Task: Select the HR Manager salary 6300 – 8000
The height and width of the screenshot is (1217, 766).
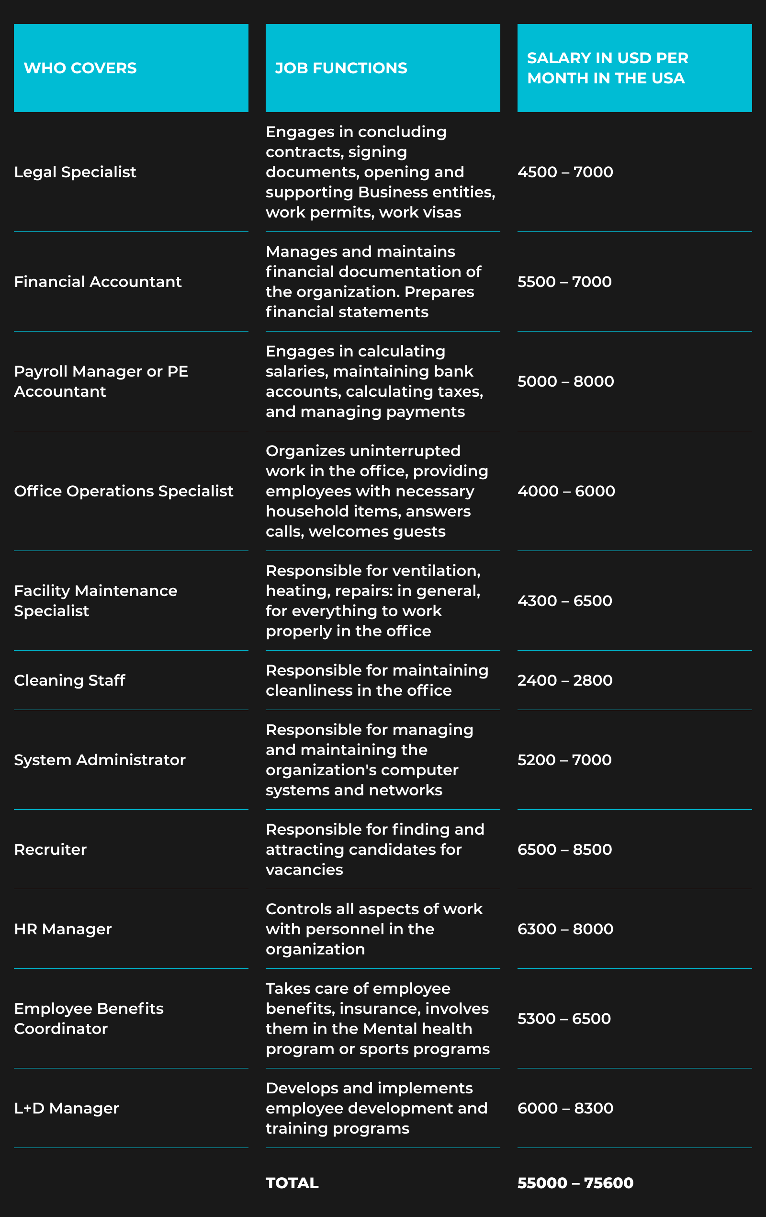Action: (x=565, y=930)
